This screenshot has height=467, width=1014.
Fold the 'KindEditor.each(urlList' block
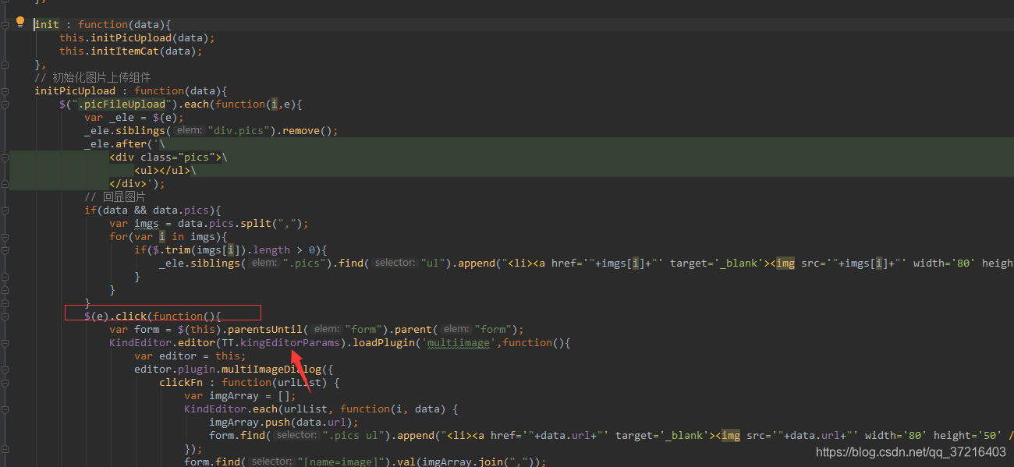pos(5,409)
